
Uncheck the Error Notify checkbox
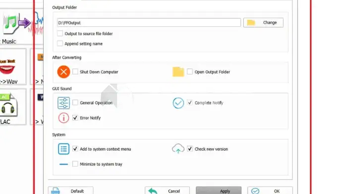point(75,118)
